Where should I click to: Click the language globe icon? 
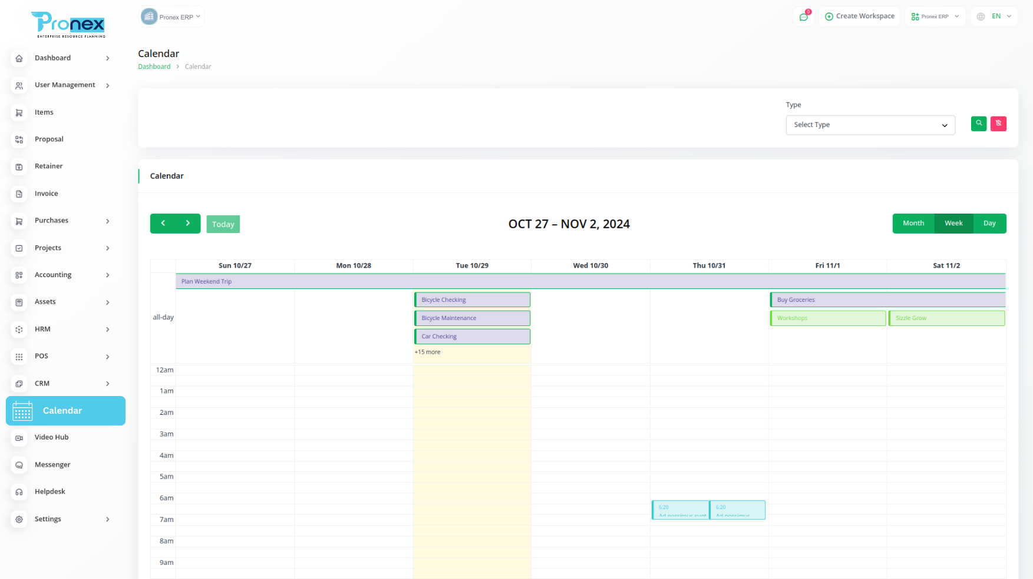(981, 16)
